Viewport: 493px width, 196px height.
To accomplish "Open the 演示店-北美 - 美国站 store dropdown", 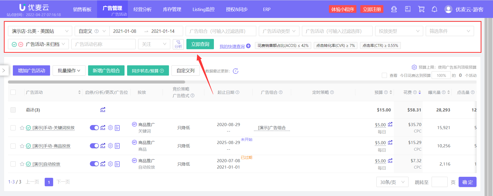I will tap(40, 31).
